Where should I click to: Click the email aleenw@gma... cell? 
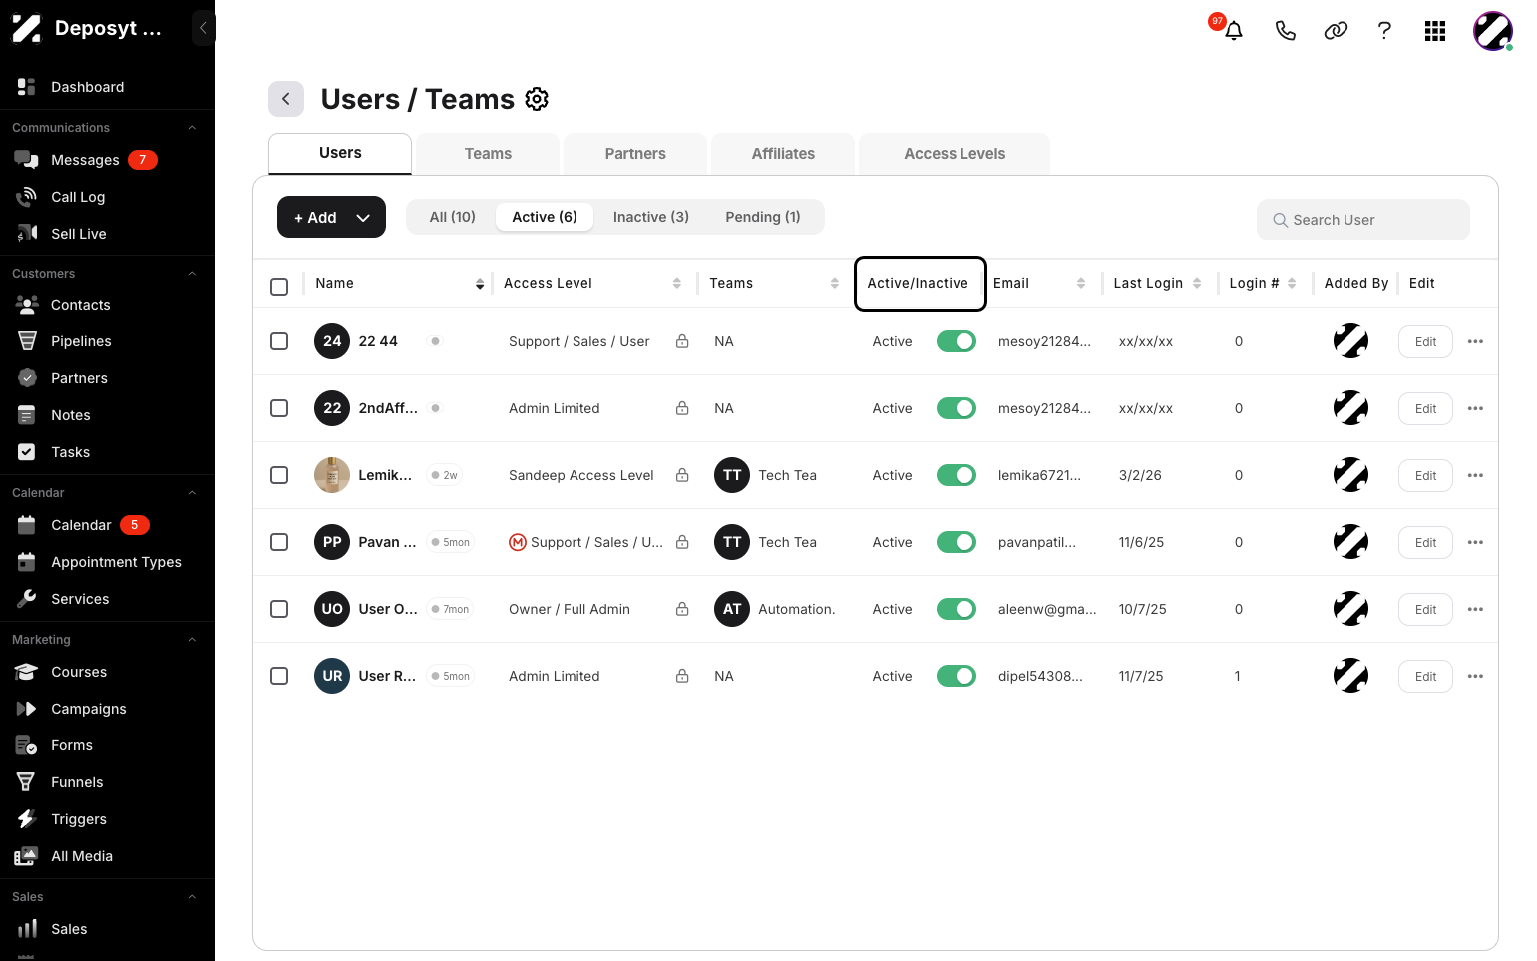point(1047,609)
